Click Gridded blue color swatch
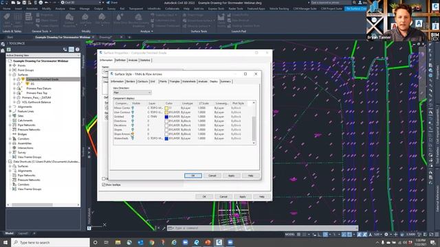Screen dimensions: 440x247 166,117
